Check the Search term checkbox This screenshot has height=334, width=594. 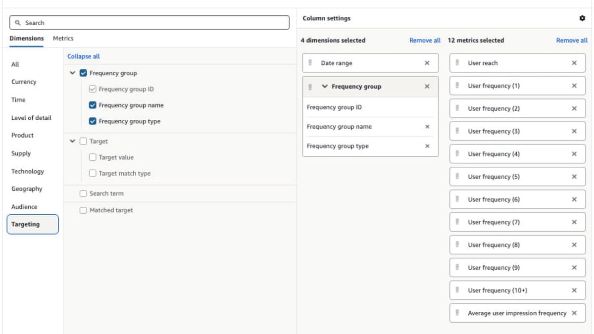click(x=83, y=193)
